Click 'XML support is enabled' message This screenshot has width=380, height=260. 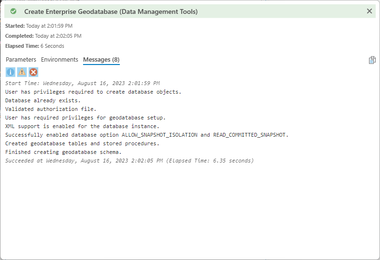(82, 126)
